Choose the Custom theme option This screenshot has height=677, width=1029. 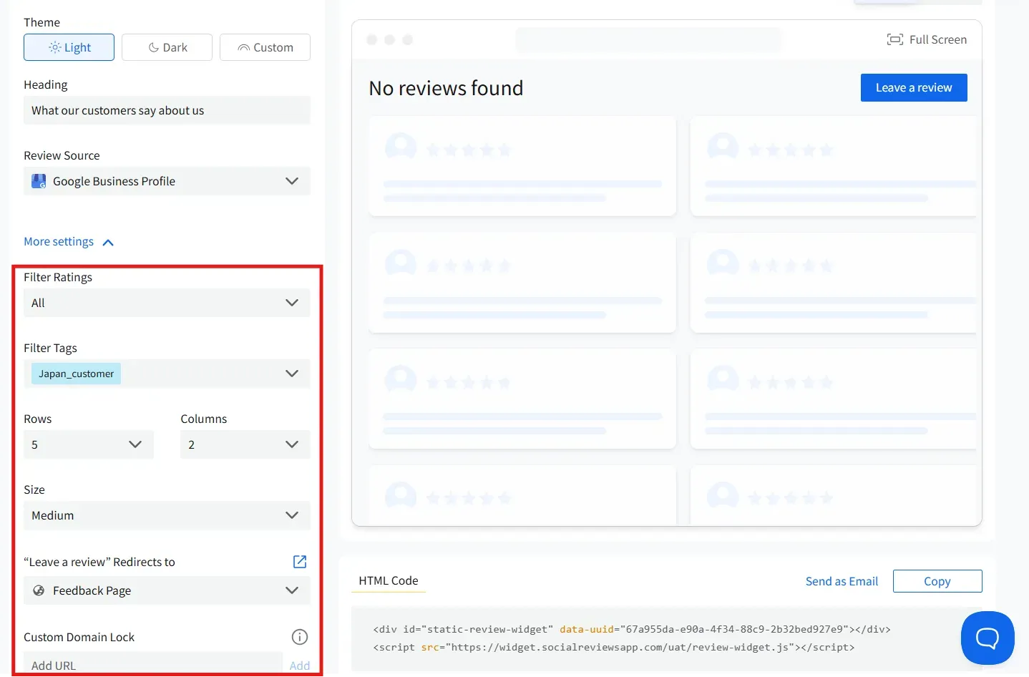(265, 47)
